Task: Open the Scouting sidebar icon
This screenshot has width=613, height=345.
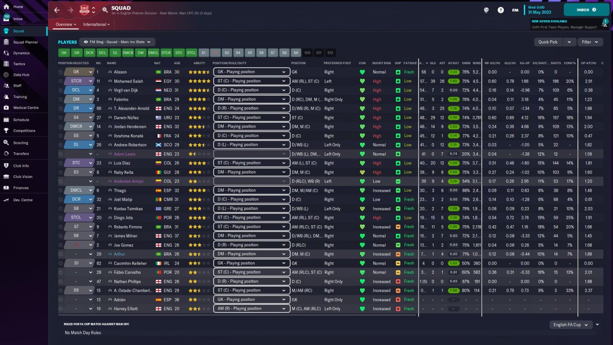Action: tap(7, 143)
